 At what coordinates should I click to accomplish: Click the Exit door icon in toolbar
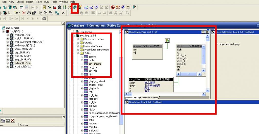coord(134,7)
